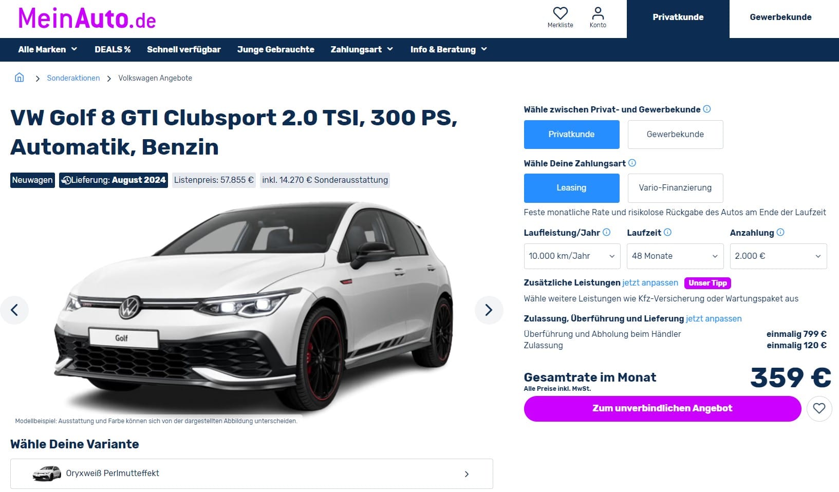This screenshot has width=839, height=492.
Task: Open the 48 Monate Laufzeit dropdown
Action: [675, 256]
